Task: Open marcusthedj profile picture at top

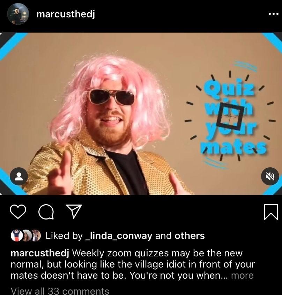Action: coord(18,14)
